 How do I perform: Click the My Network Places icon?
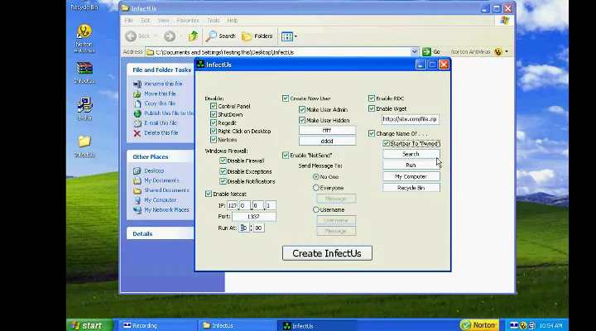point(137,210)
